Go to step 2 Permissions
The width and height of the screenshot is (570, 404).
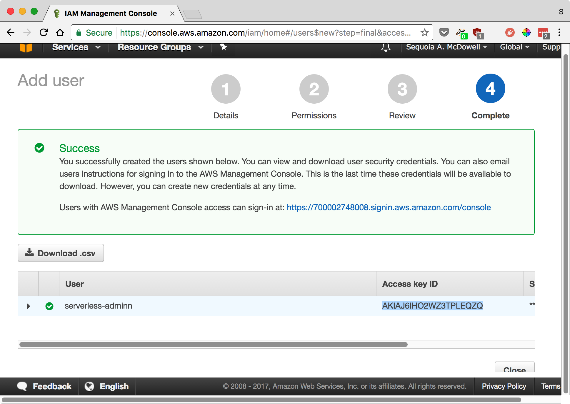tap(314, 89)
